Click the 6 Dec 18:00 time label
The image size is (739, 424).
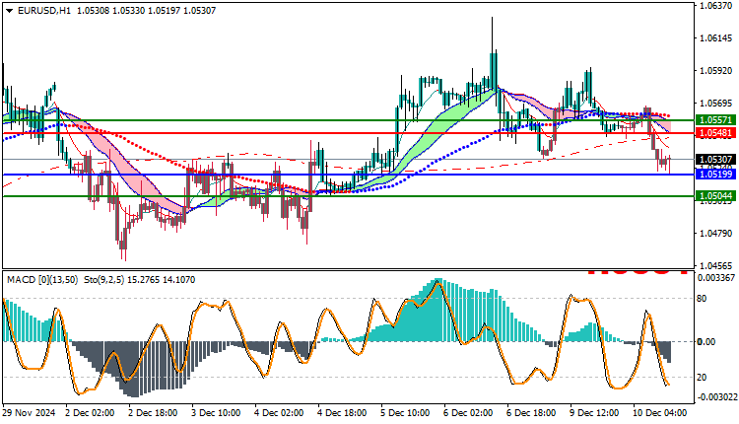click(x=531, y=413)
